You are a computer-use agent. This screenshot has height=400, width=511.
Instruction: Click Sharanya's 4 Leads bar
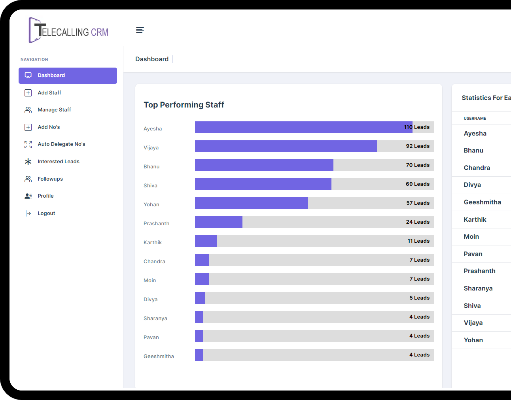point(314,317)
